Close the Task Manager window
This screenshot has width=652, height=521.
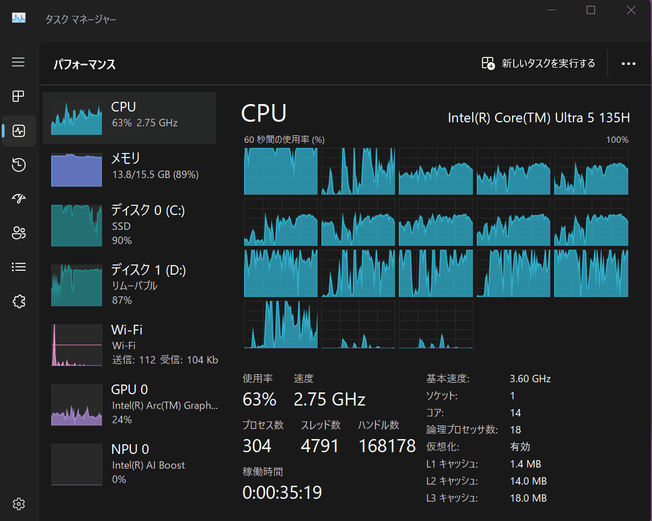(x=631, y=10)
